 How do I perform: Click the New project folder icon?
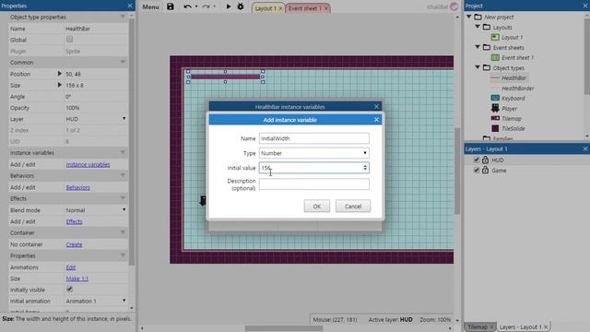[478, 17]
